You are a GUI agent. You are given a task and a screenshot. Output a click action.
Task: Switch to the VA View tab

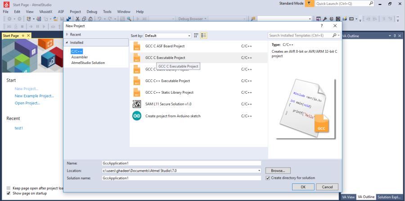(348, 197)
